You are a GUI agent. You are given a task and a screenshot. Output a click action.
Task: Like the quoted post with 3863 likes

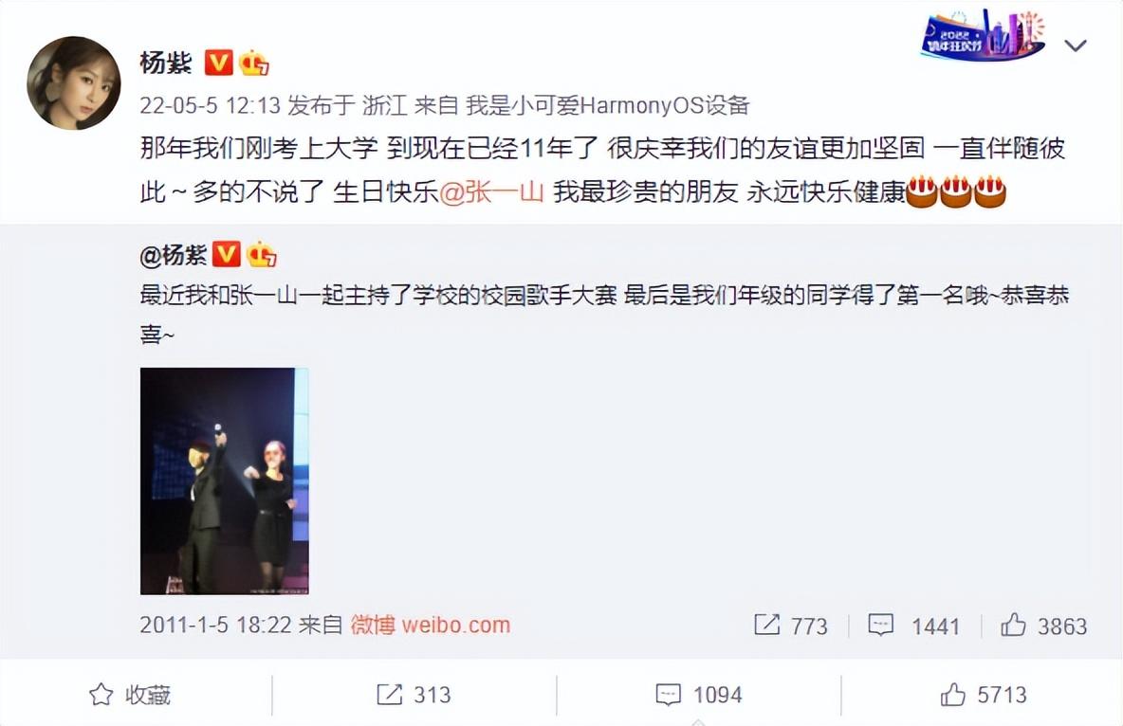[x=1043, y=626]
